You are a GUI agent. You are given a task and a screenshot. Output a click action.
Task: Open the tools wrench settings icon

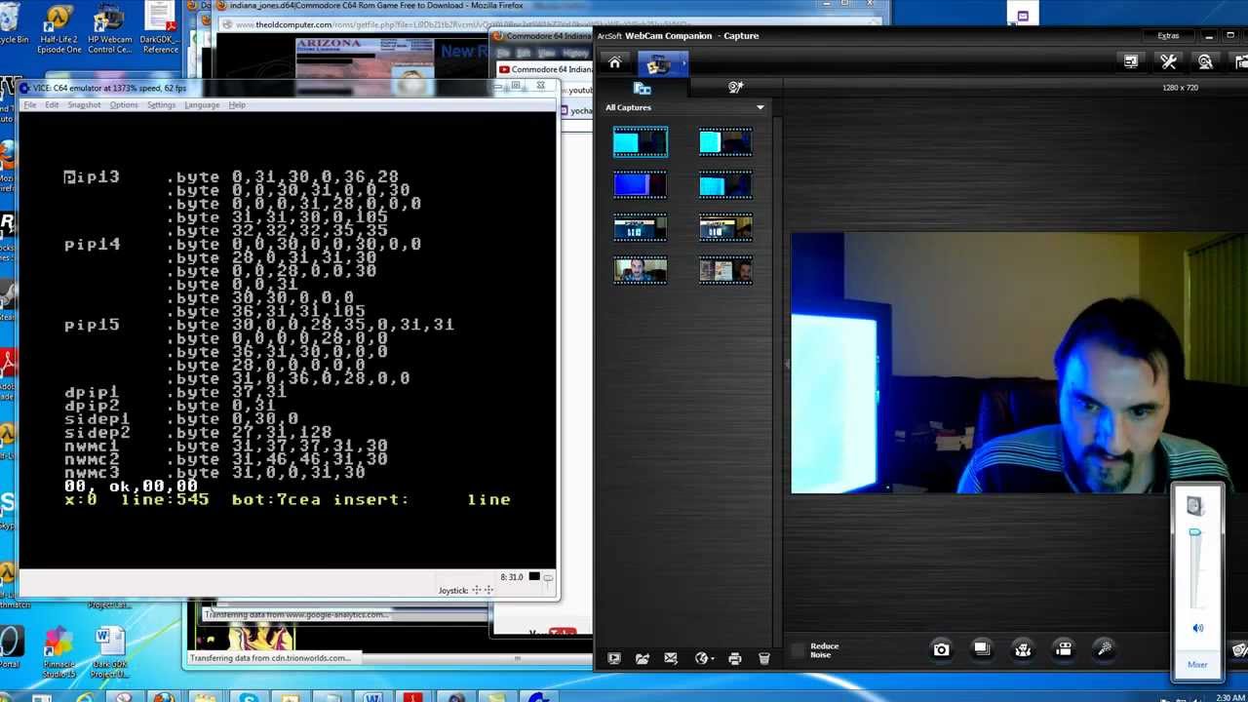(1169, 62)
